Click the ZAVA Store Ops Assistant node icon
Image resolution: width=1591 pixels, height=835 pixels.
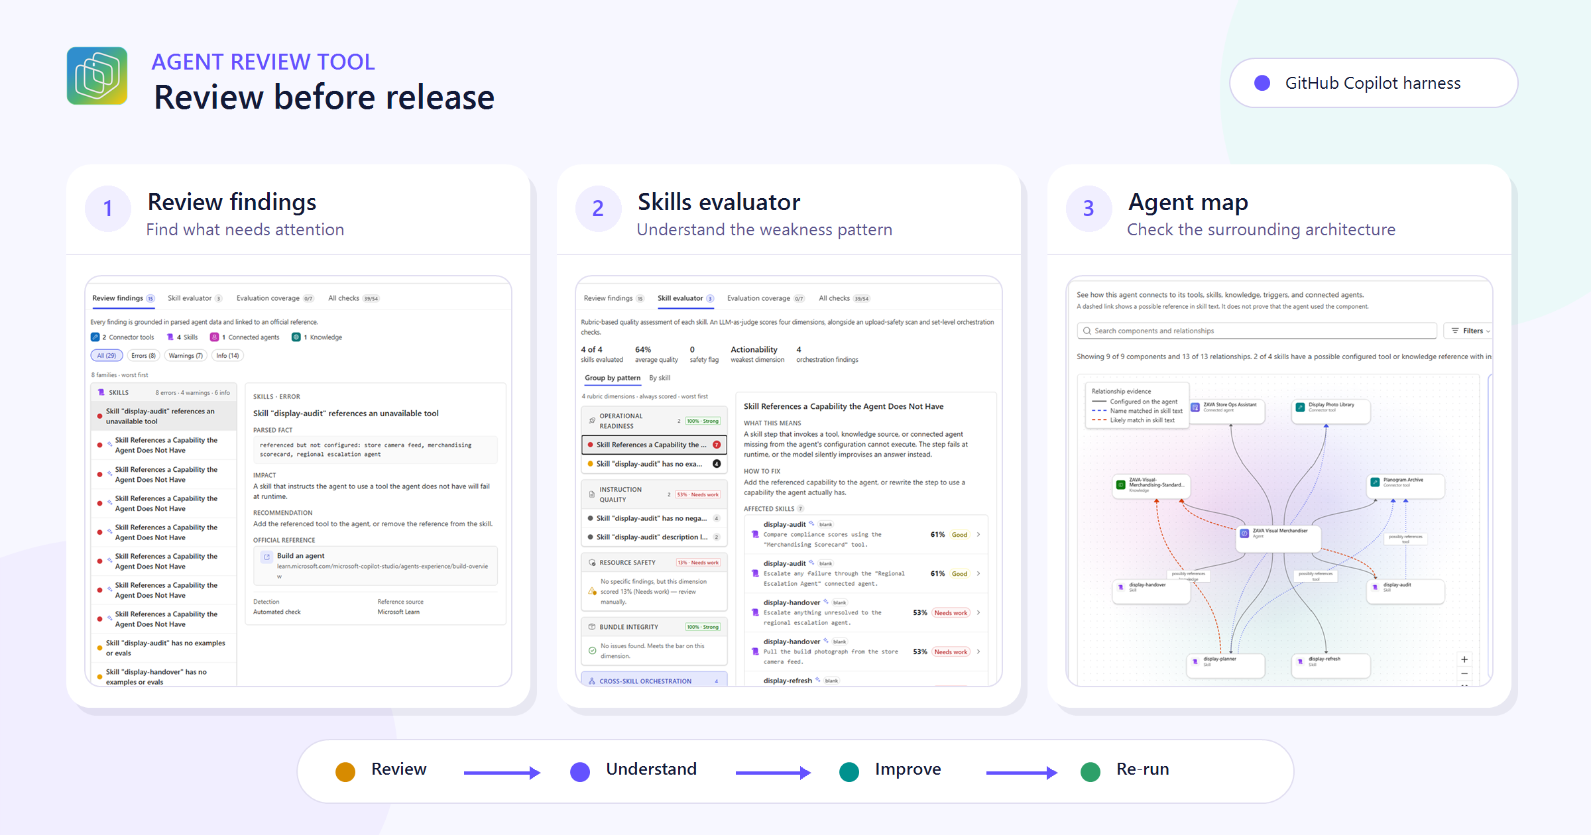pos(1195,407)
